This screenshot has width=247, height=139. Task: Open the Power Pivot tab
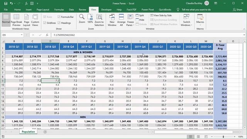click(x=147, y=10)
